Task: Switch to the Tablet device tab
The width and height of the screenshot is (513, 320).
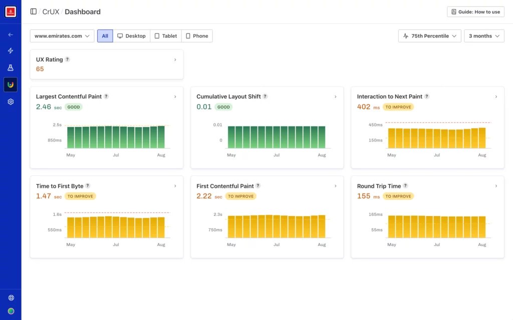Action: [x=166, y=36]
